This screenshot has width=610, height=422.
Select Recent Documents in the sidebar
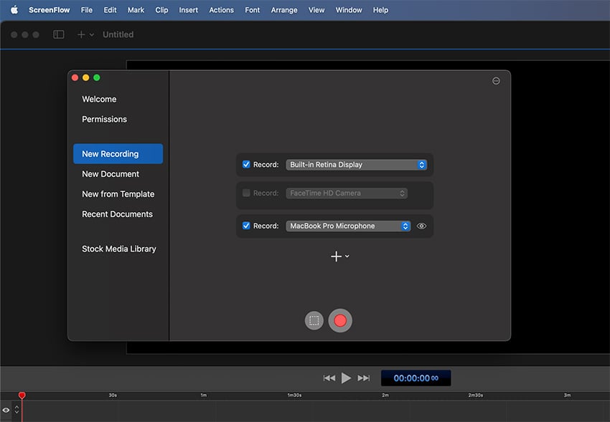click(x=117, y=214)
